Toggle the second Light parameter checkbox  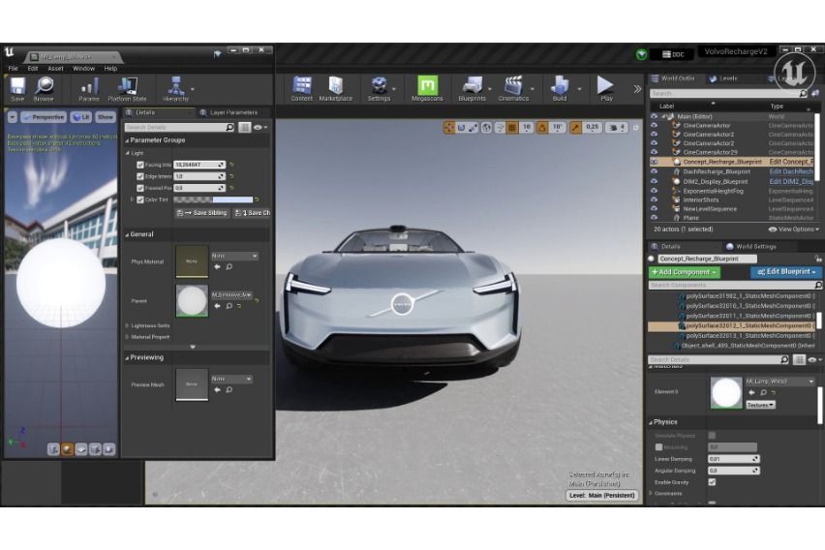(x=140, y=176)
